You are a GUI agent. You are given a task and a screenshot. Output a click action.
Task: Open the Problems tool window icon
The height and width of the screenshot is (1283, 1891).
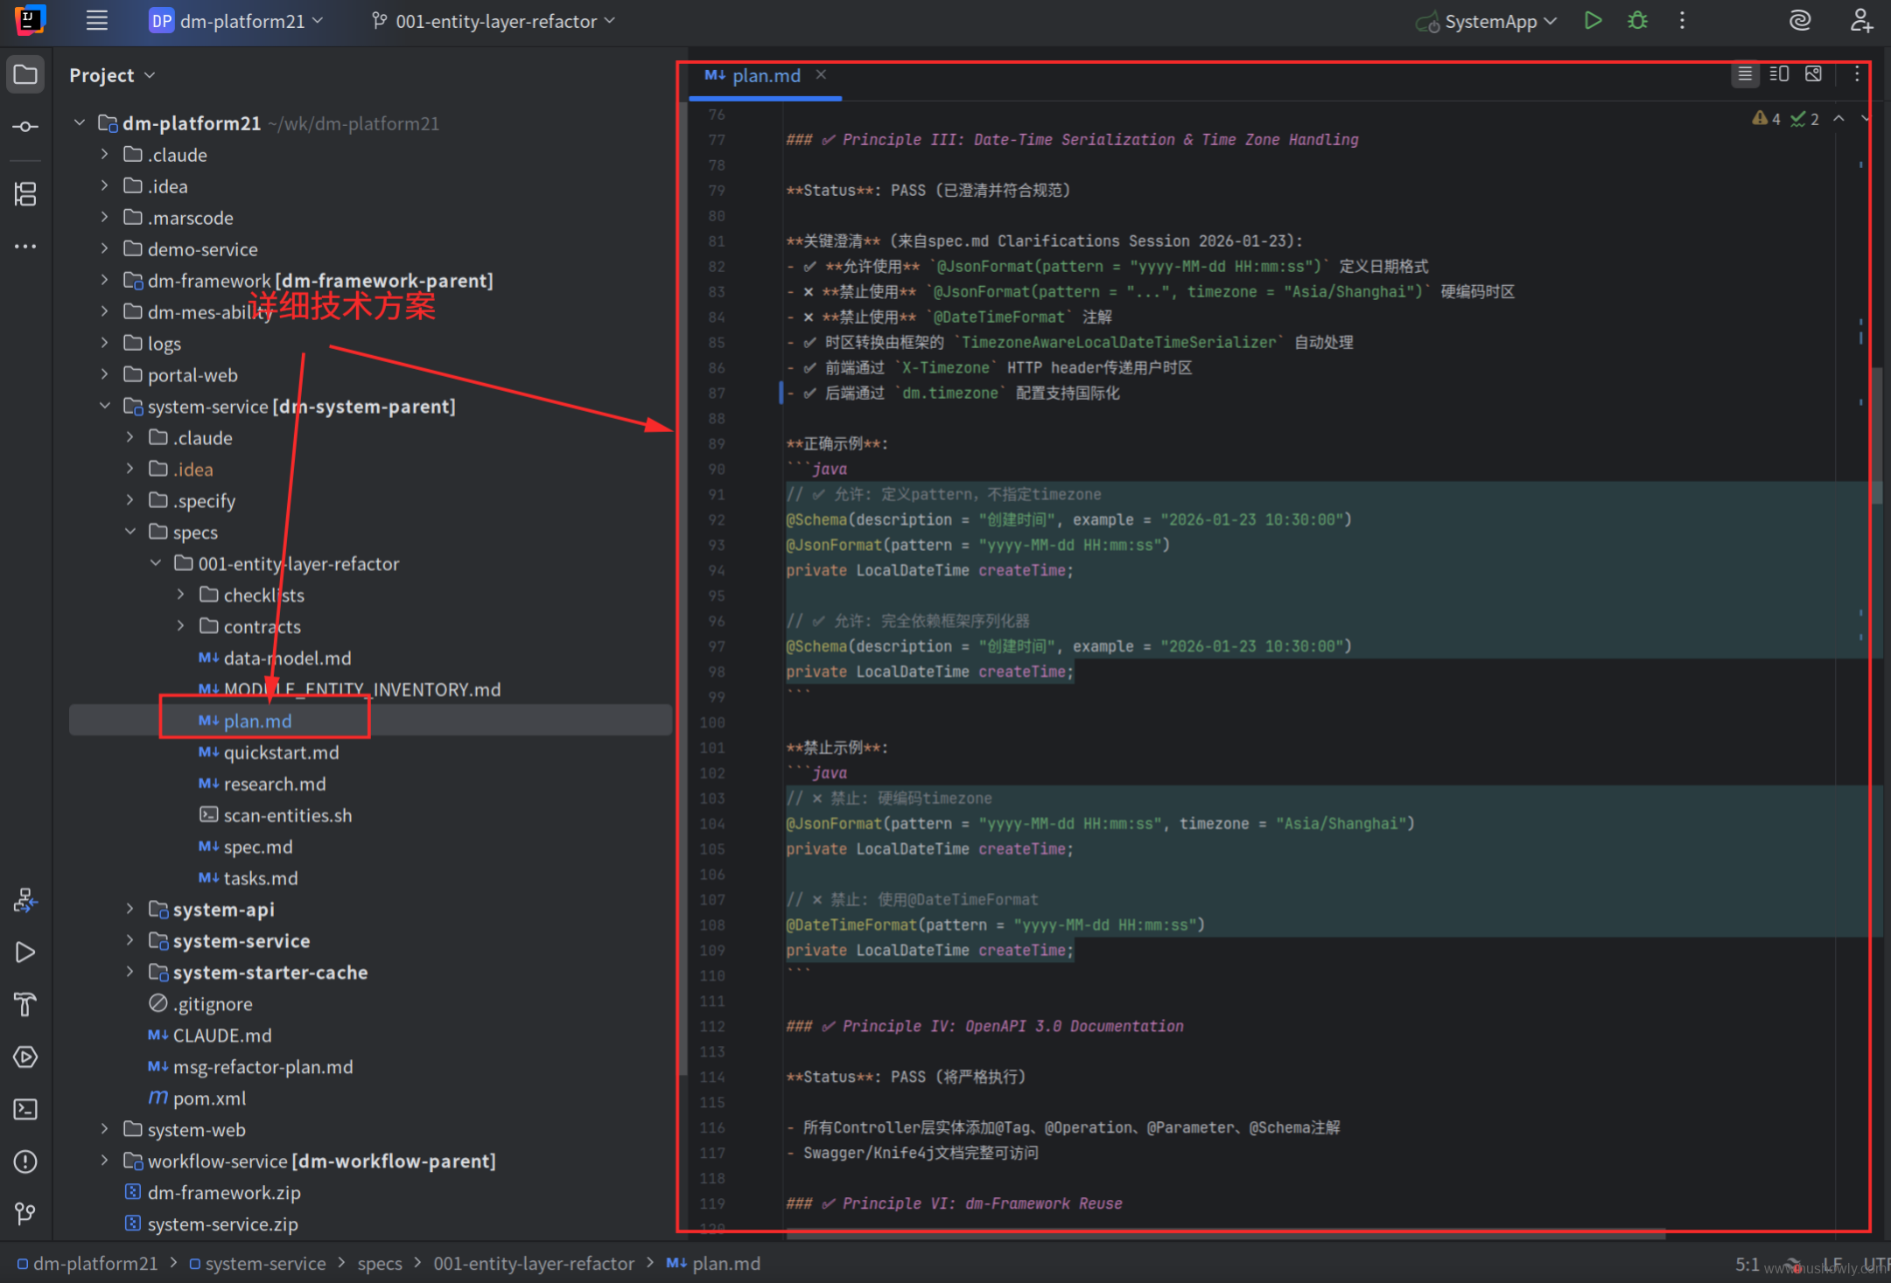(x=25, y=1161)
